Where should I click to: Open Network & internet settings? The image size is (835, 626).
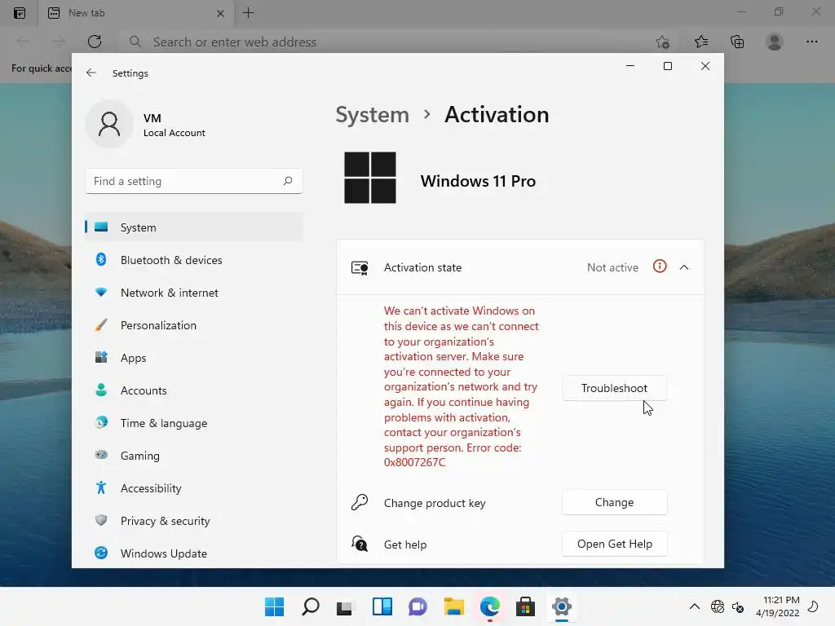pos(194,293)
